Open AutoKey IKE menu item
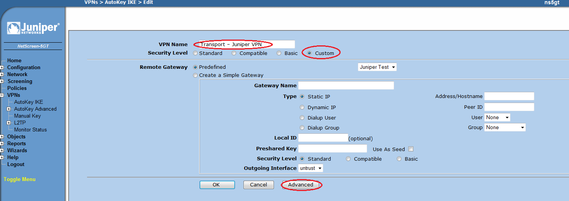This screenshot has width=569, height=201. (x=29, y=102)
